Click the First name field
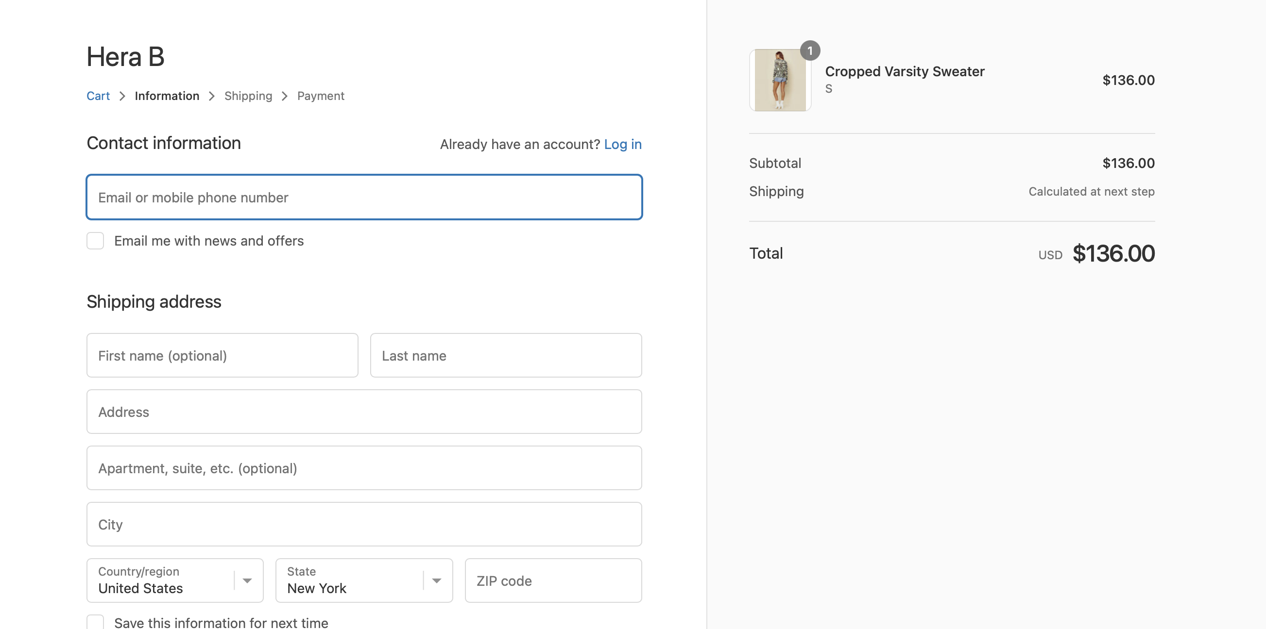 click(222, 355)
